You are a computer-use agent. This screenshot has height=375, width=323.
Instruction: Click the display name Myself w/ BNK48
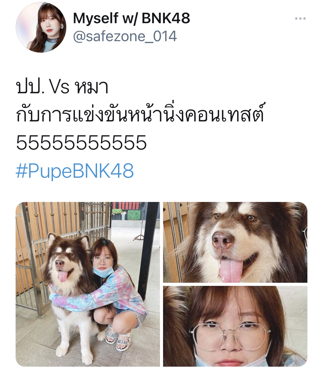131,18
